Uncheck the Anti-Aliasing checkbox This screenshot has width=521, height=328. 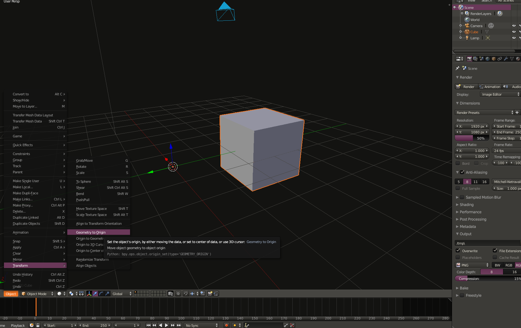(x=462, y=172)
